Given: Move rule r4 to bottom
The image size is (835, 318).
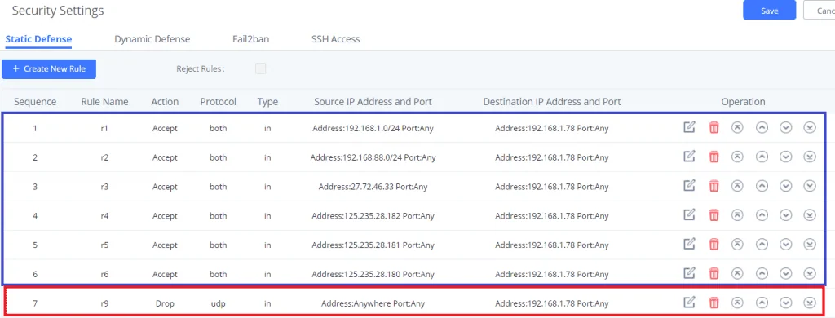Looking at the screenshot, I should (x=810, y=214).
